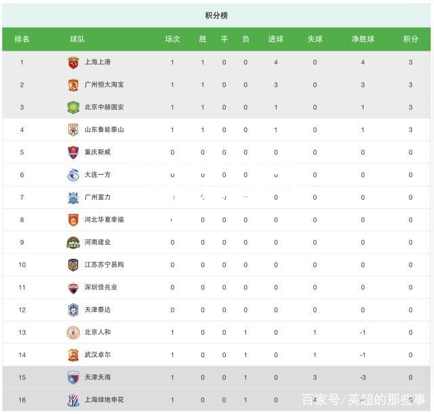This screenshot has height=414, width=434.
Task: Click the 积分榜 title bar
Action: pos(216,16)
